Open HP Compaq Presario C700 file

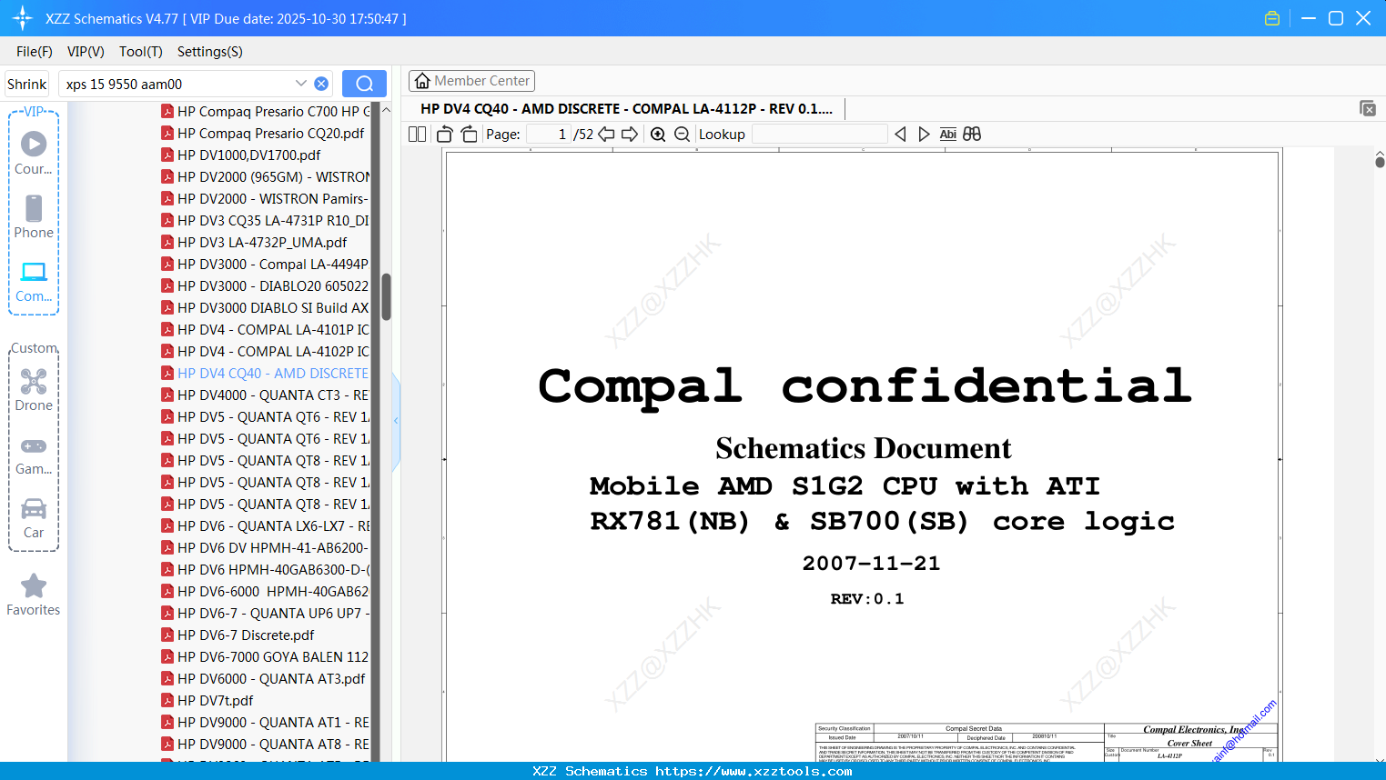pos(265,112)
